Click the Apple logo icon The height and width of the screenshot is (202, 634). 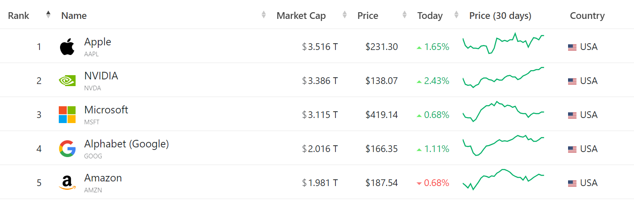(x=67, y=47)
